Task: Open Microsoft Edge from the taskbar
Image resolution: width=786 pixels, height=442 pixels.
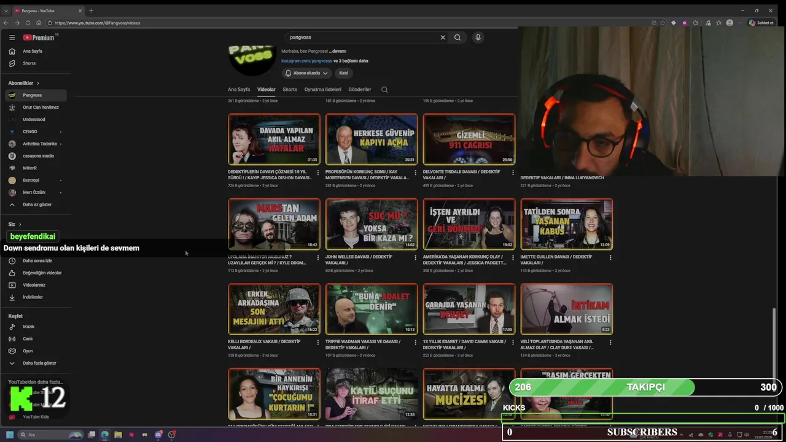Action: [x=105, y=435]
